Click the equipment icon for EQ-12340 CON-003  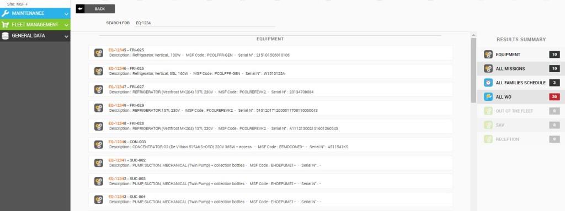[x=99, y=145]
